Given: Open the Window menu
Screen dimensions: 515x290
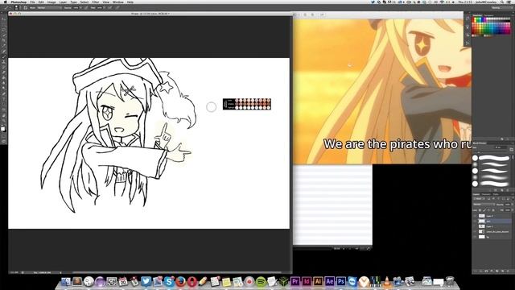Looking at the screenshot, I should [x=118, y=2].
